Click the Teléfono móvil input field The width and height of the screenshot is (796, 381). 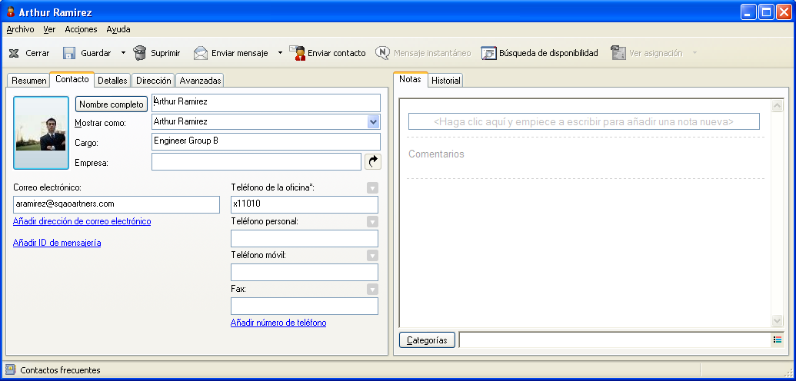305,272
